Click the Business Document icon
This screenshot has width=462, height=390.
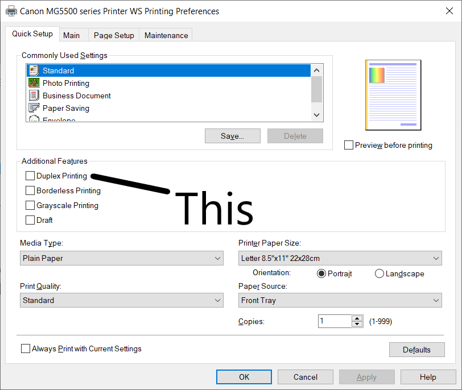(x=34, y=96)
